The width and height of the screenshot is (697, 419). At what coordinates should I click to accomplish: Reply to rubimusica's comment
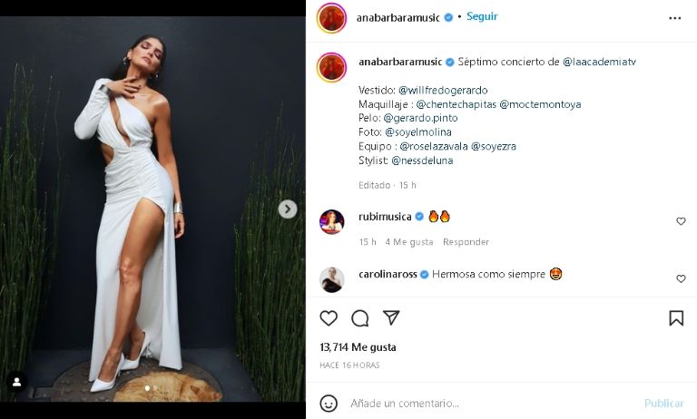(x=466, y=242)
